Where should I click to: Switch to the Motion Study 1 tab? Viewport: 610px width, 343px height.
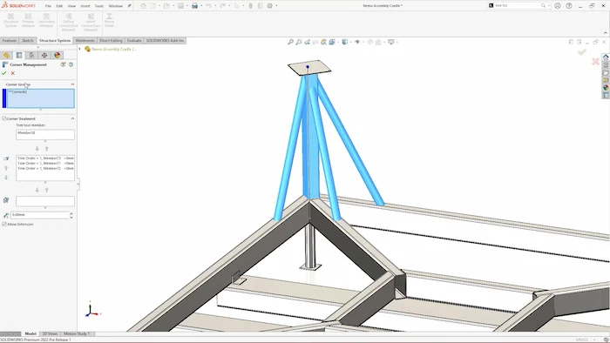click(x=77, y=333)
